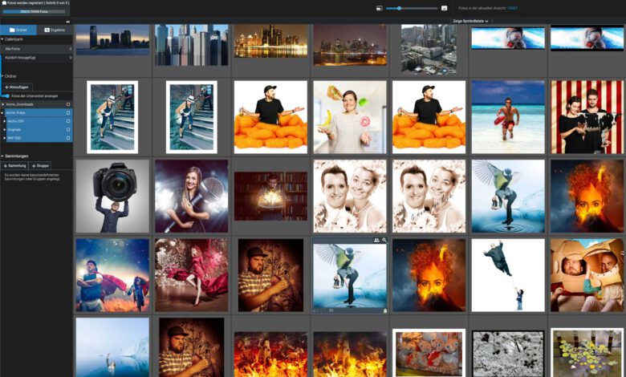Image resolution: width=626 pixels, height=377 pixels.
Task: Collapse the left panel with double arrow
Action: point(67,22)
